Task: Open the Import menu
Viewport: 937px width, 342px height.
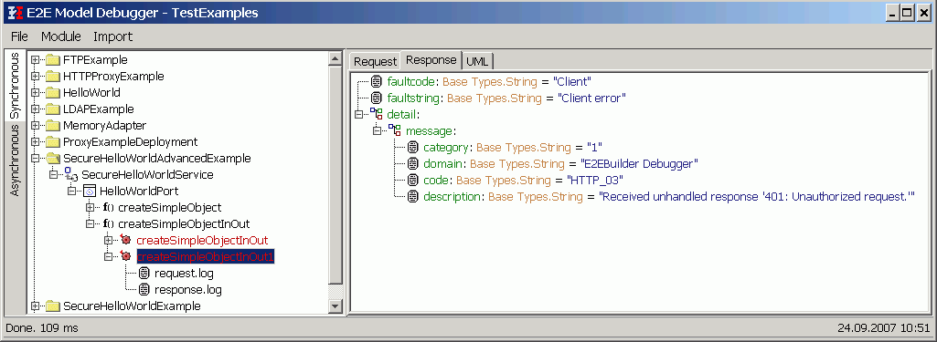Action: pyautogui.click(x=113, y=36)
